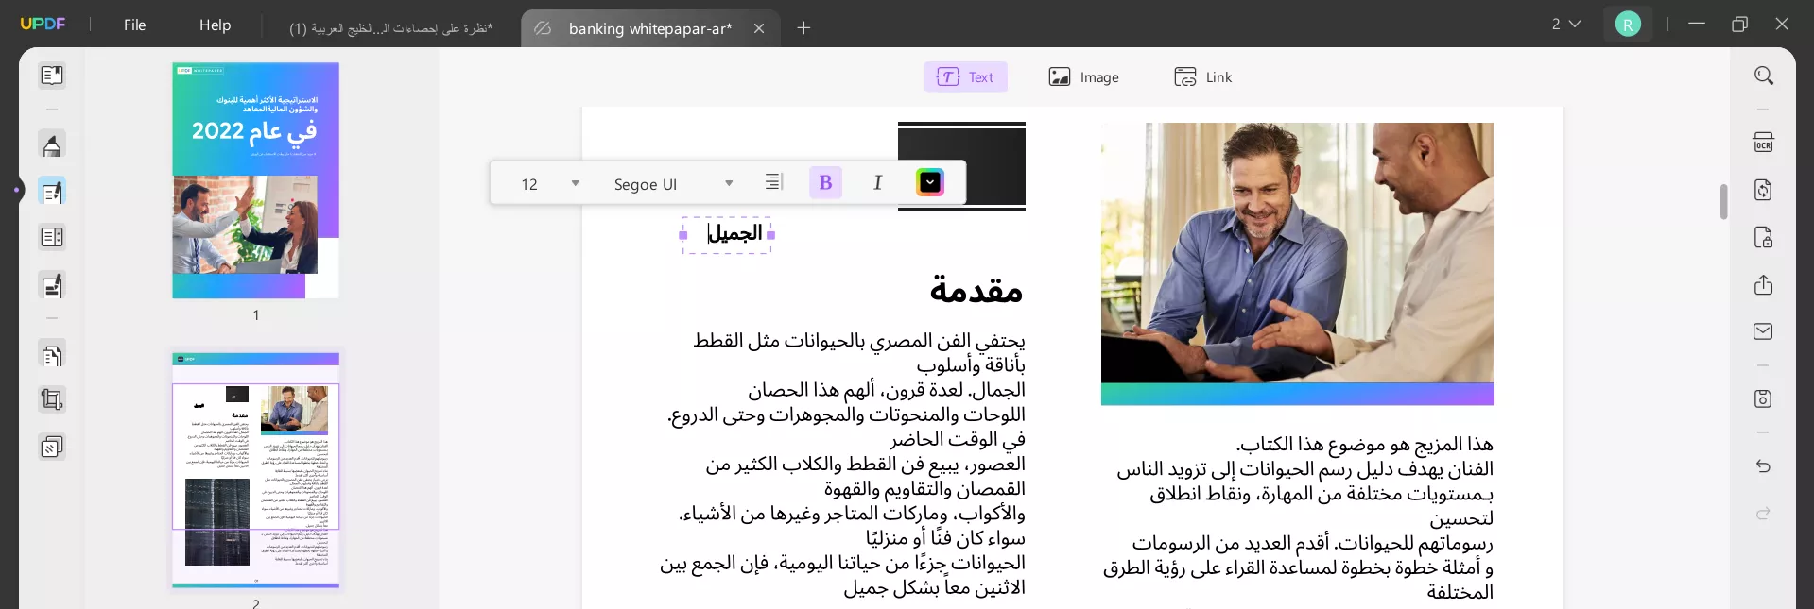
Task: Run OCR text recognition tool
Action: (x=1763, y=143)
